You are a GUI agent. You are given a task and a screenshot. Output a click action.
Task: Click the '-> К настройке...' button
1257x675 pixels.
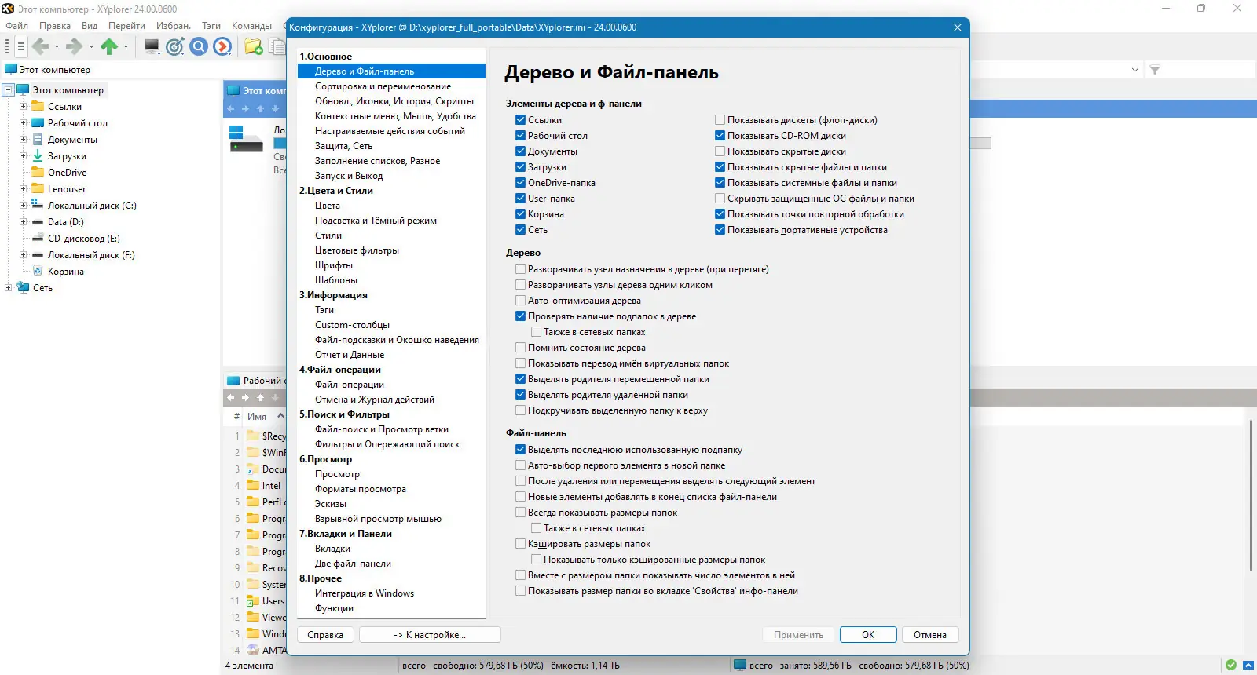pos(430,635)
